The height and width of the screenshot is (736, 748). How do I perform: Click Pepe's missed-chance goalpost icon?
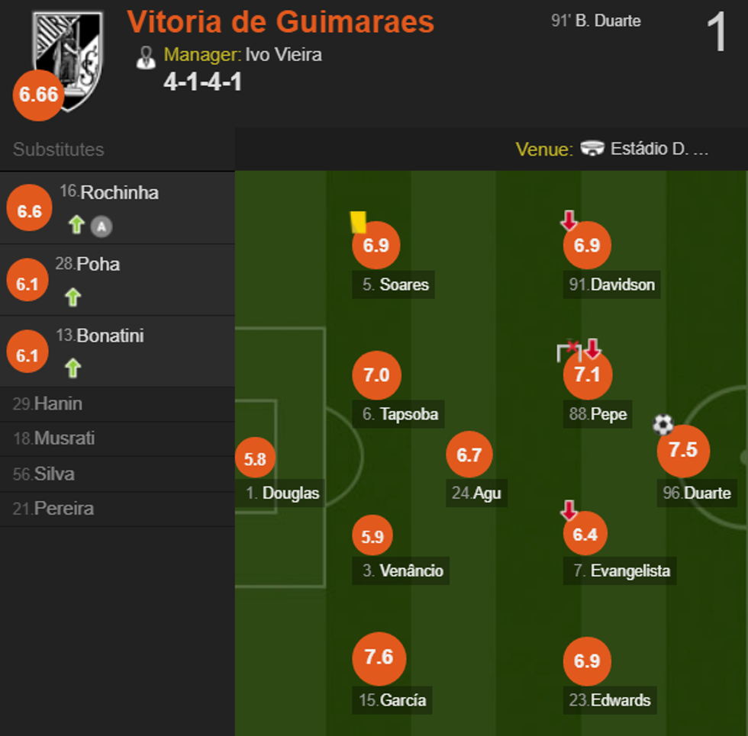point(568,351)
